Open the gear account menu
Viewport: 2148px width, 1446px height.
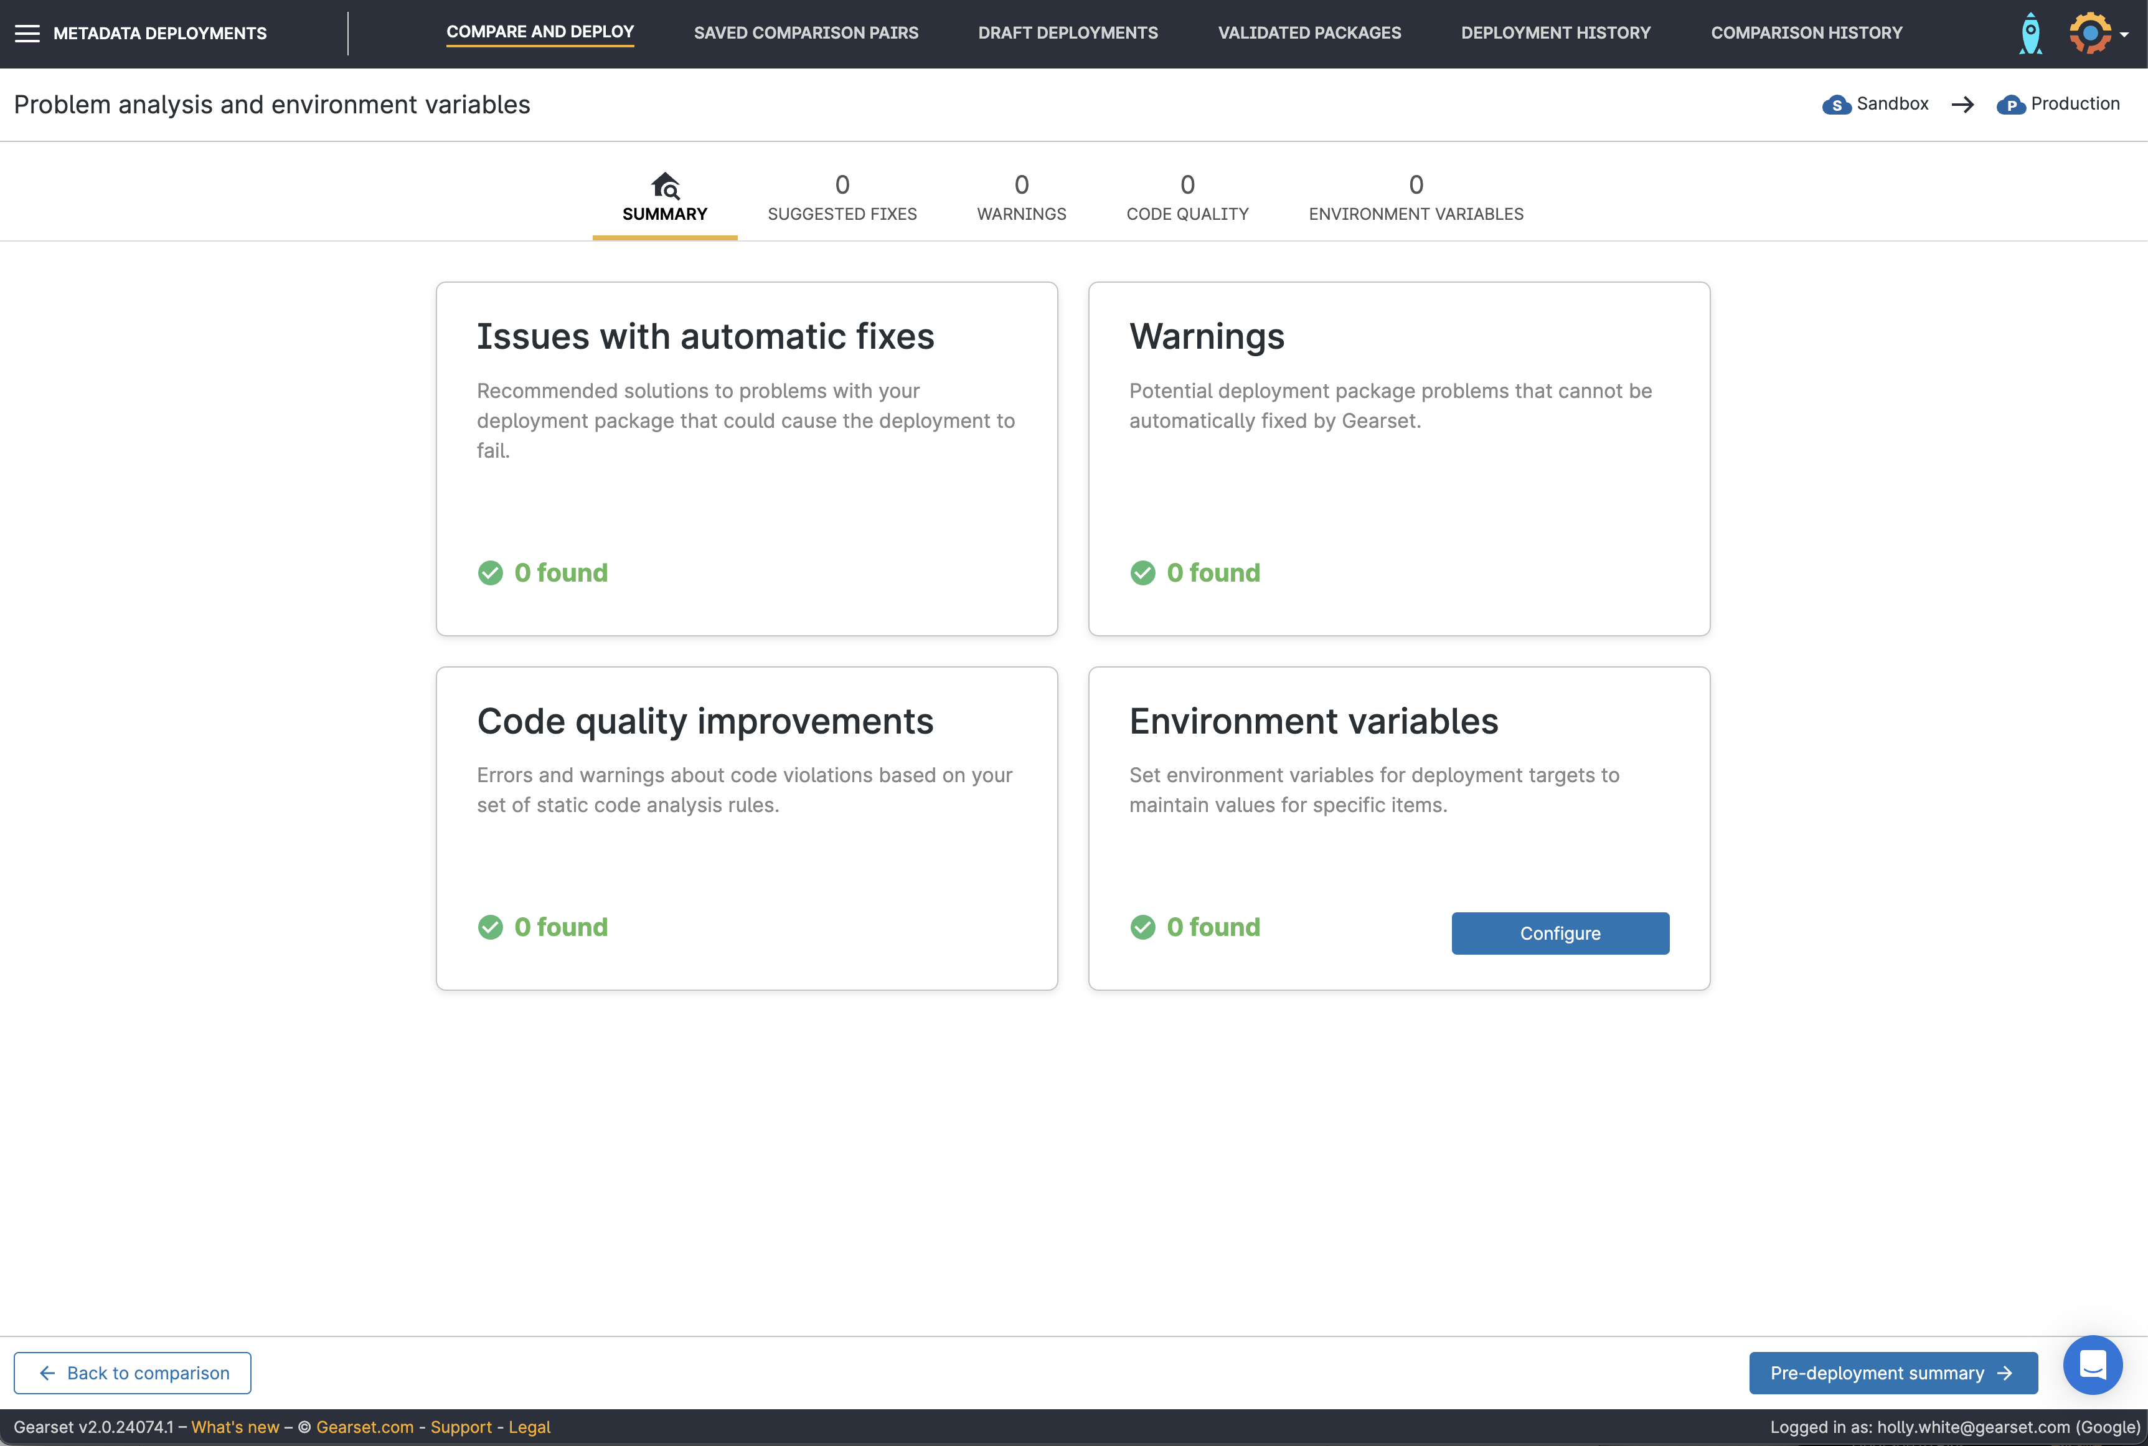[2091, 34]
